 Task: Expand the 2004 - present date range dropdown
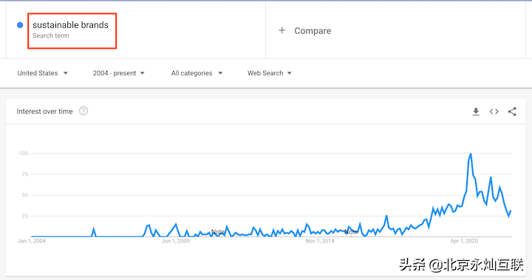[119, 73]
